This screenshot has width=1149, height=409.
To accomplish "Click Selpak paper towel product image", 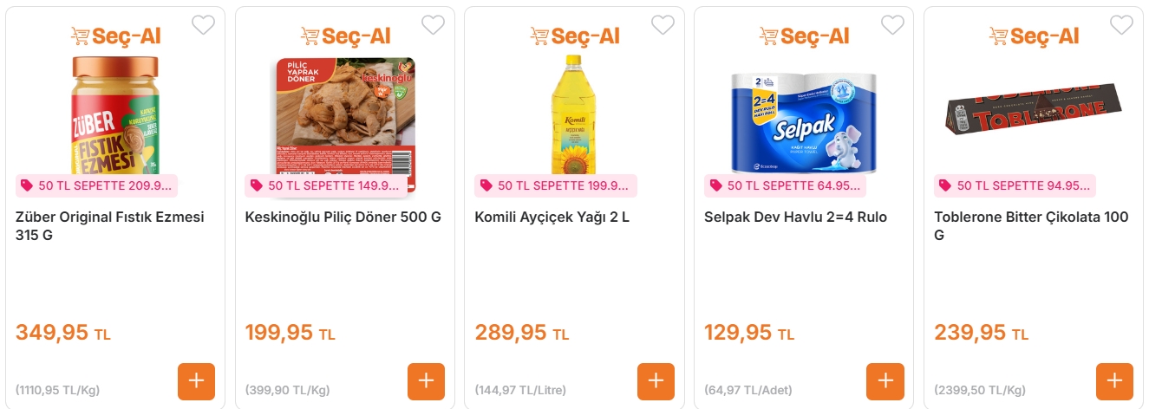I will [x=804, y=117].
